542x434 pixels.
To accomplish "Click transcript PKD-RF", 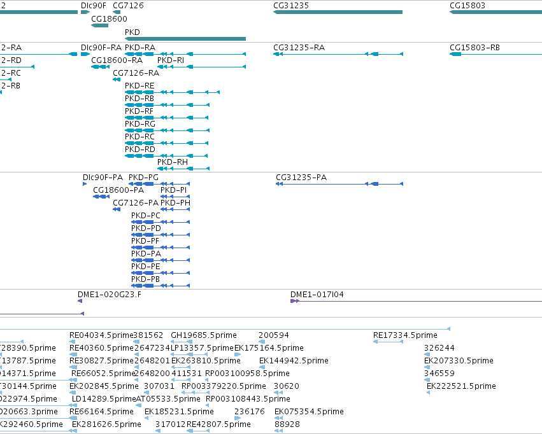I will point(167,118).
